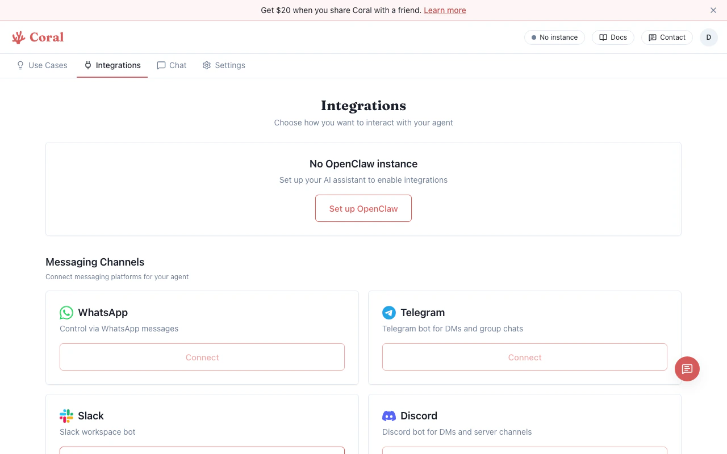Click the Discord integration icon
Image resolution: width=727 pixels, height=454 pixels.
389,415
